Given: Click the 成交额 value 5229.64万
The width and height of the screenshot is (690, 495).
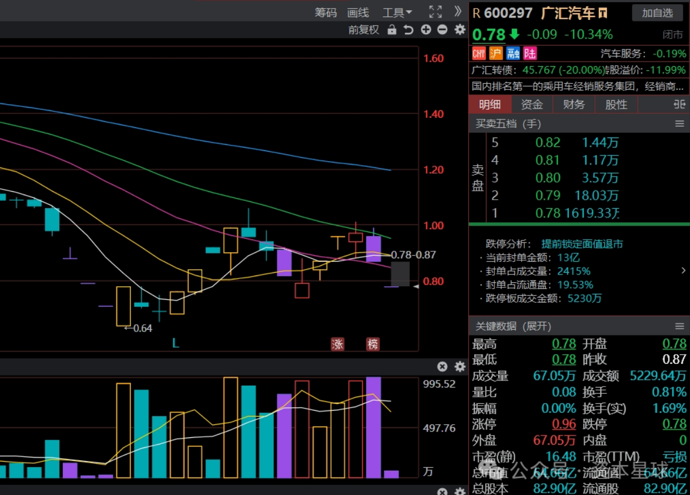Looking at the screenshot, I should click(x=658, y=376).
